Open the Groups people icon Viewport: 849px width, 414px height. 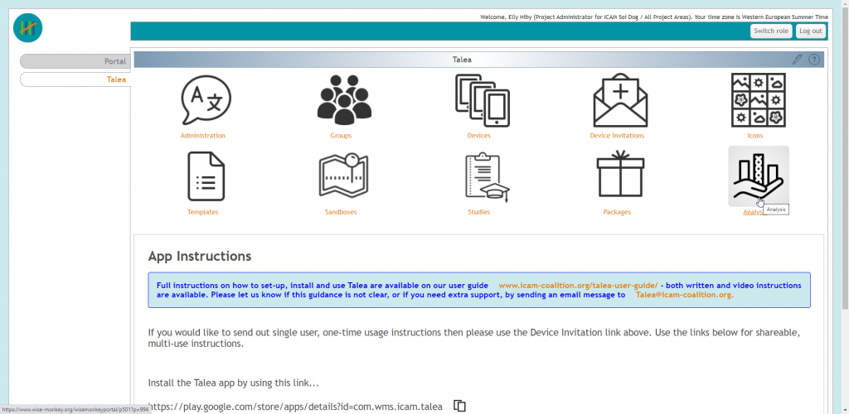point(344,100)
